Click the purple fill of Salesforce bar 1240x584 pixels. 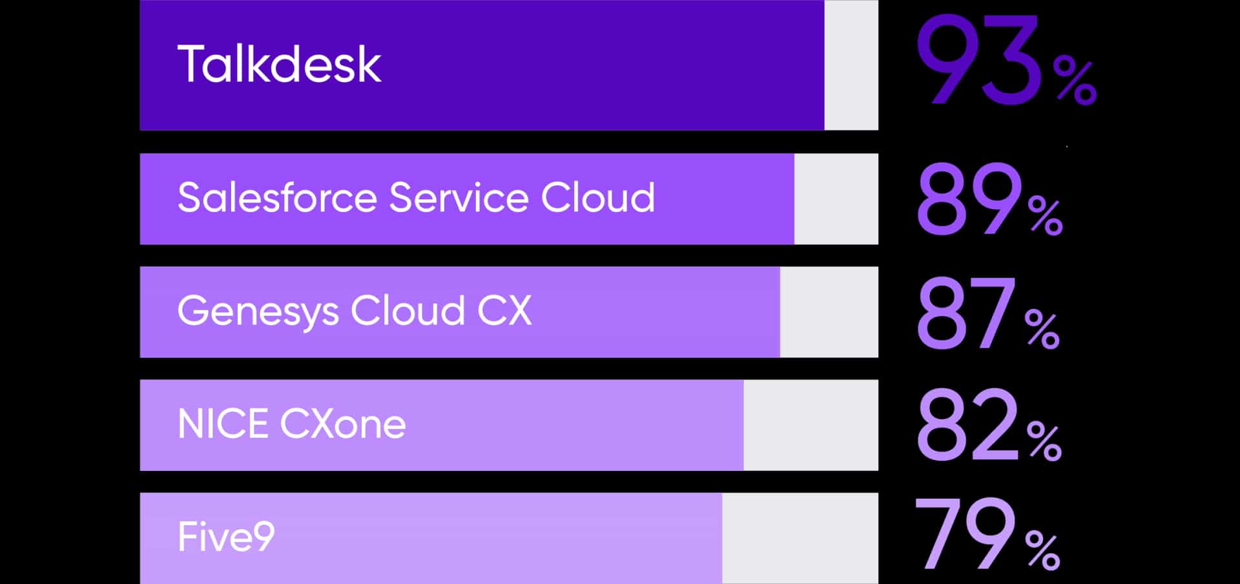pos(467,199)
